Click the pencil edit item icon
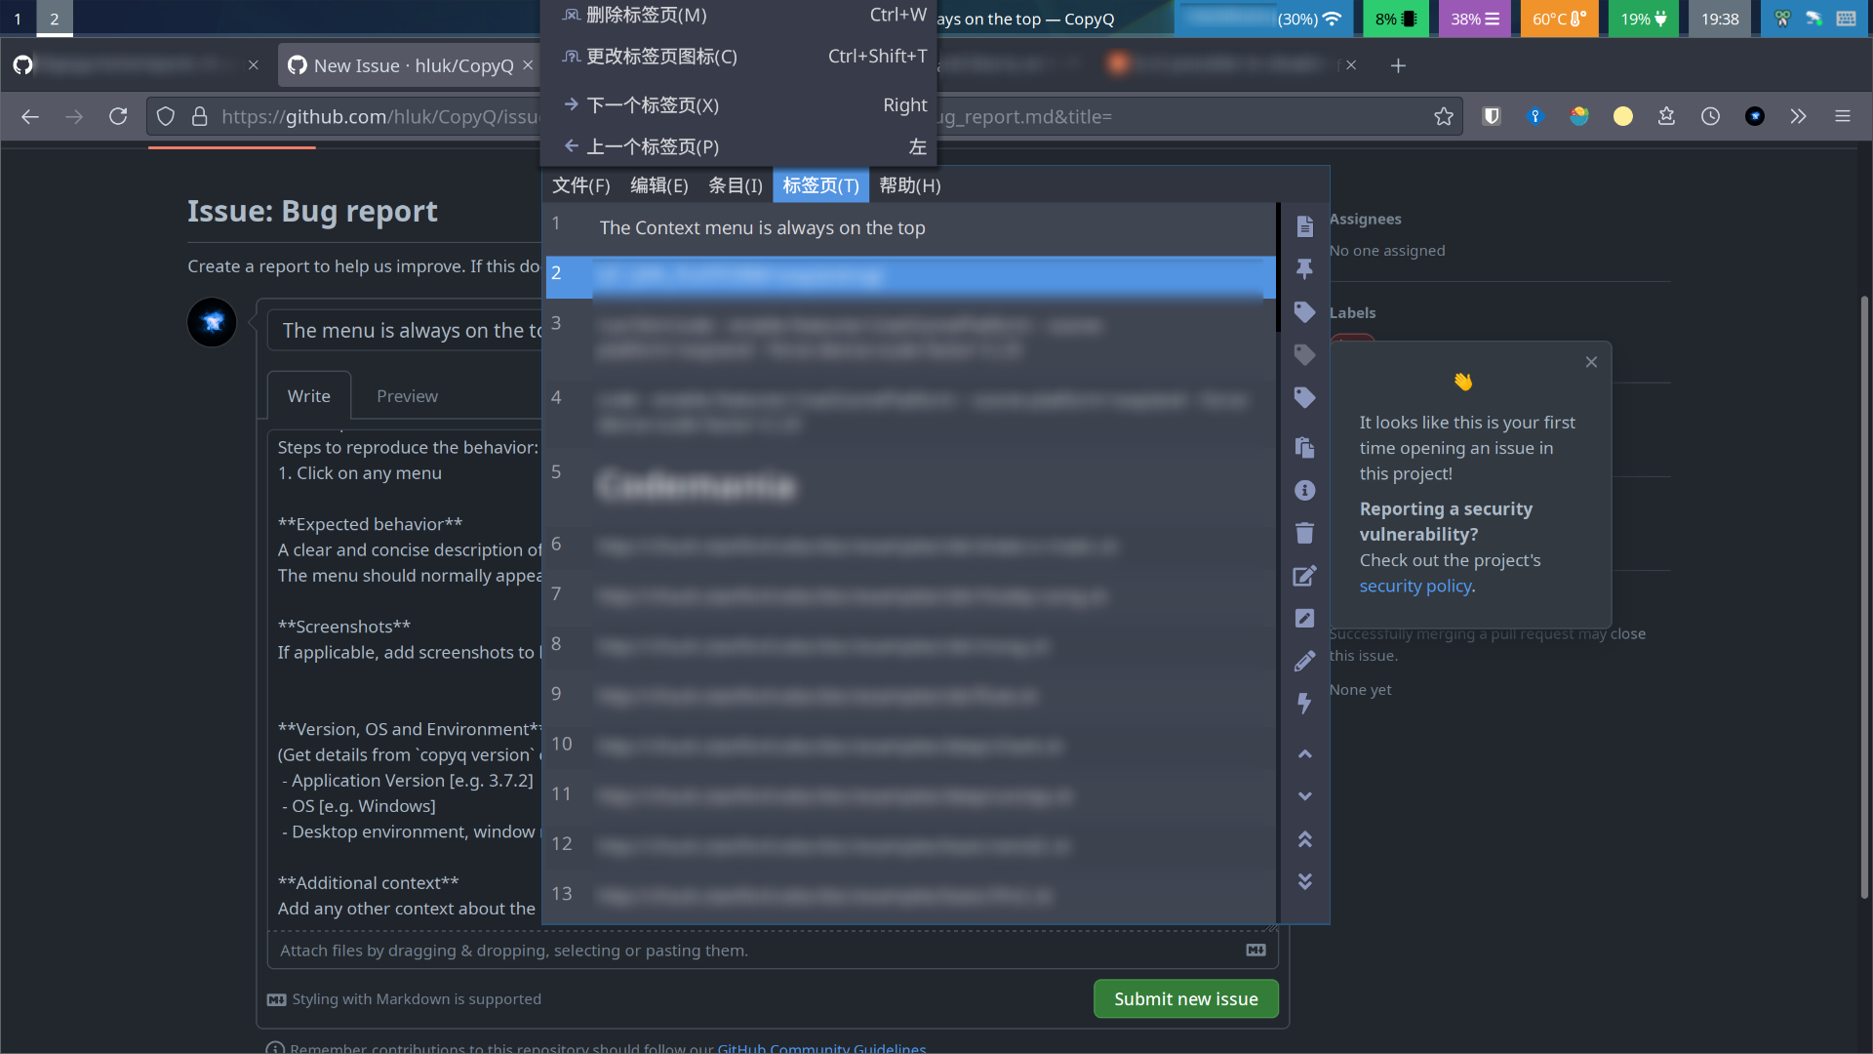 (1304, 661)
